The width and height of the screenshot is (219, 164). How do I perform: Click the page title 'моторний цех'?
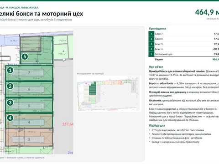[63, 14]
